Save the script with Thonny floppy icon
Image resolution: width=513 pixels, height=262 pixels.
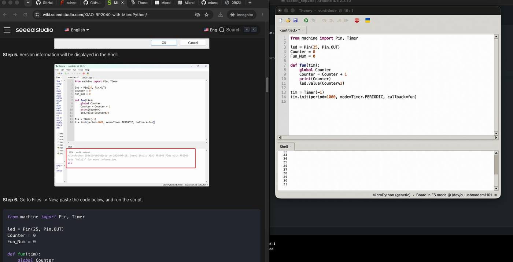coord(295,21)
